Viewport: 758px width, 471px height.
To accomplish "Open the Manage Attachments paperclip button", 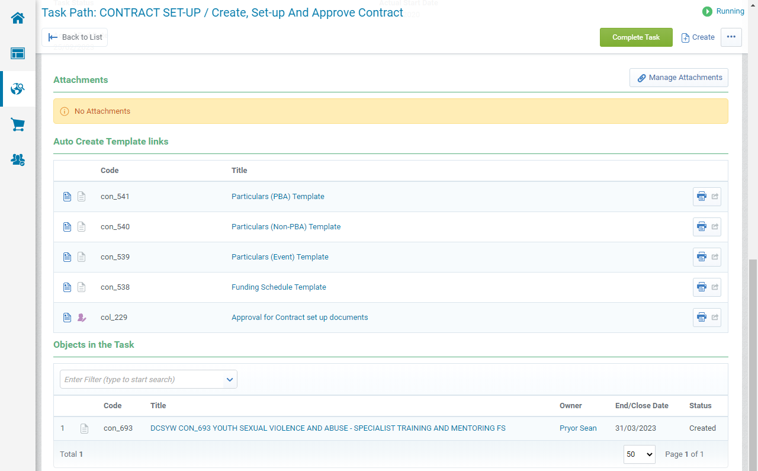I will pyautogui.click(x=679, y=77).
